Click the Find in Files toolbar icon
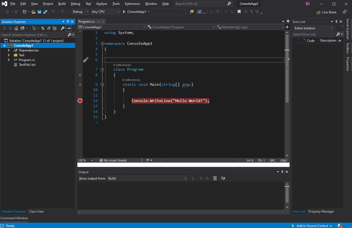This screenshot has width=352, height=228. [x=192, y=12]
